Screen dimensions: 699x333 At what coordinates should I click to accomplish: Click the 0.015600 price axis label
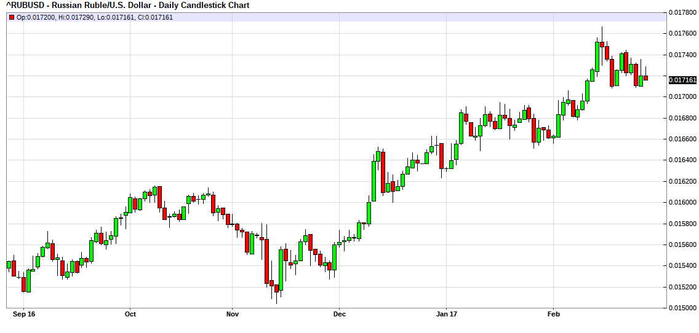click(683, 245)
